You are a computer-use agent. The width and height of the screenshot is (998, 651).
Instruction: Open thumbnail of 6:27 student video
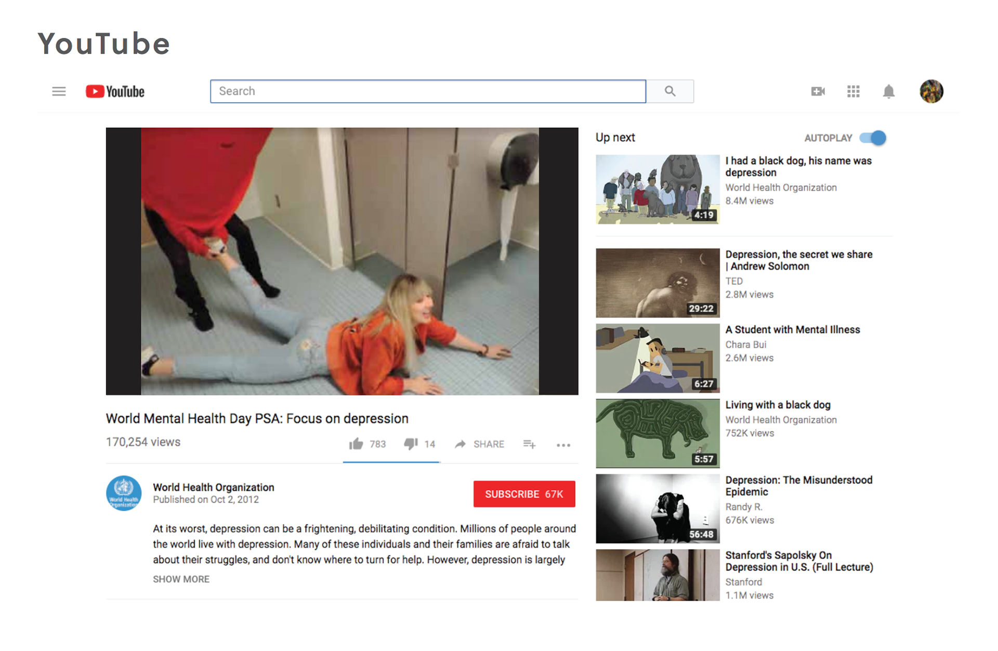(658, 358)
